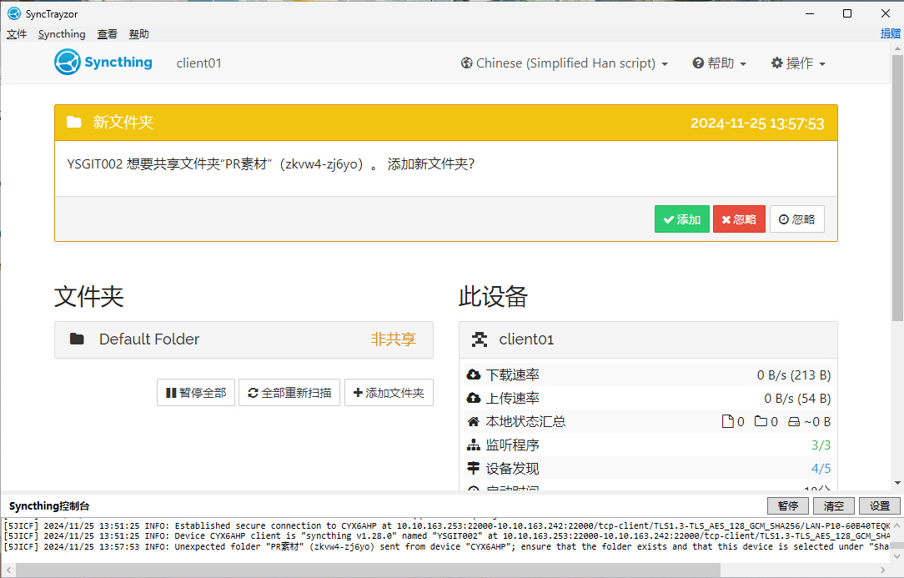This screenshot has width=904, height=578.
Task: Click the 3/3 listeners value
Action: (821, 445)
